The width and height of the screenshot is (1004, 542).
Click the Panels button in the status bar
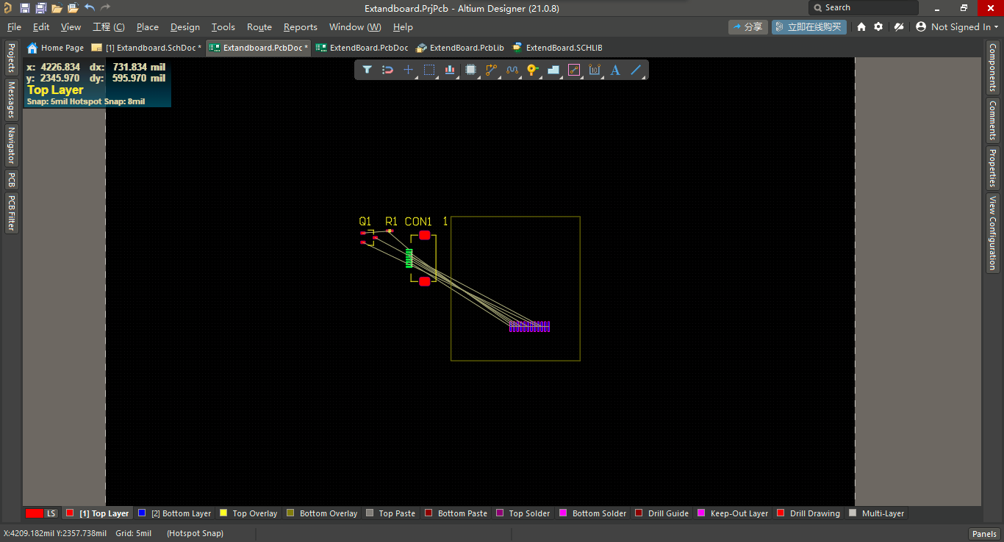click(x=984, y=534)
